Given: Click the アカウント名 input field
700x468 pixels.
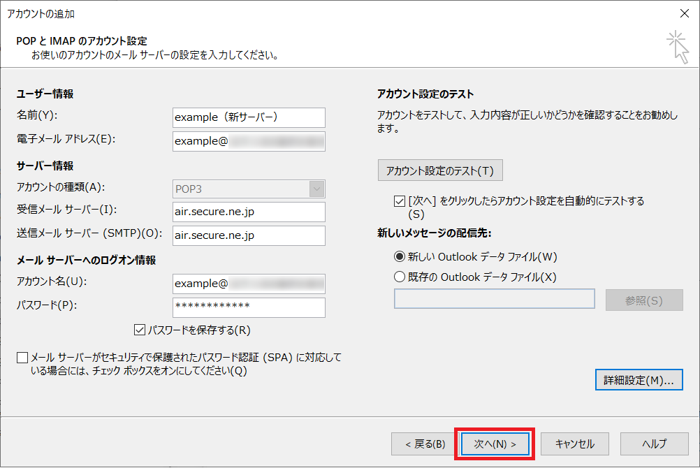Looking at the screenshot, I should [x=249, y=284].
